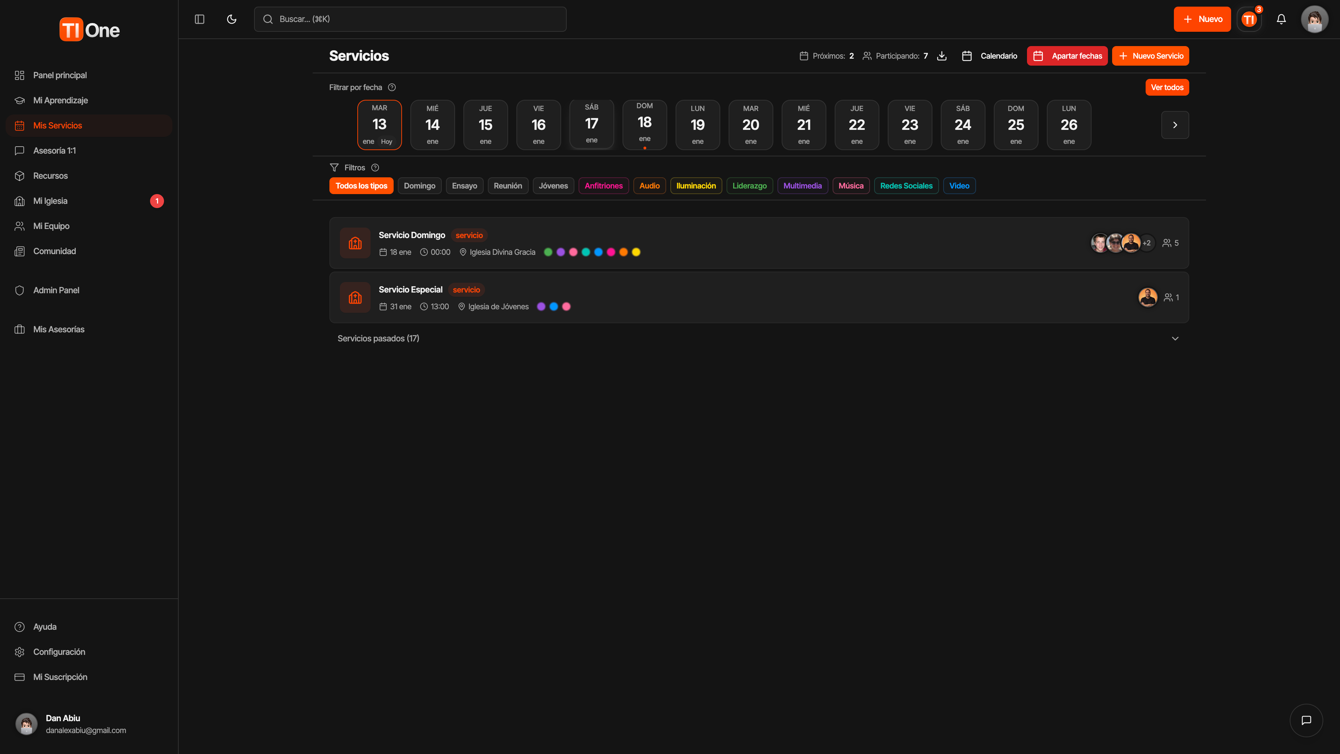Go to Recursos in the sidebar
The image size is (1340, 754).
click(50, 176)
